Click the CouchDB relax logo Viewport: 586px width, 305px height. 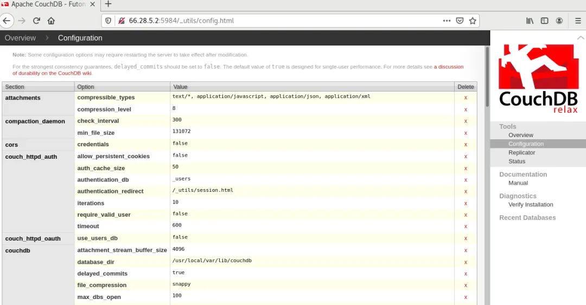coord(538,79)
